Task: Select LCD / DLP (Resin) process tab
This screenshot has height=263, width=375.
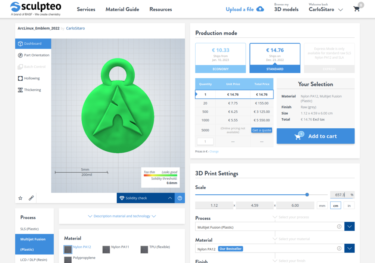Action: coord(34,259)
